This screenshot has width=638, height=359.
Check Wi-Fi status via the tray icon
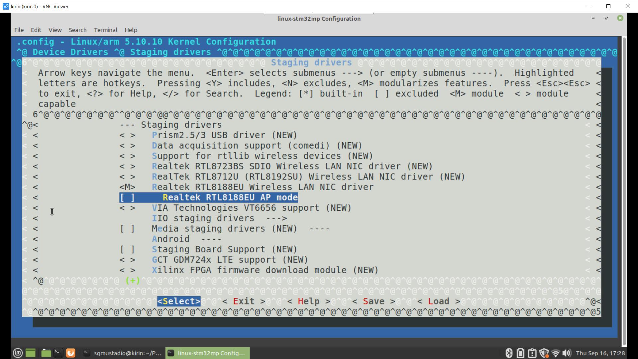(556, 353)
